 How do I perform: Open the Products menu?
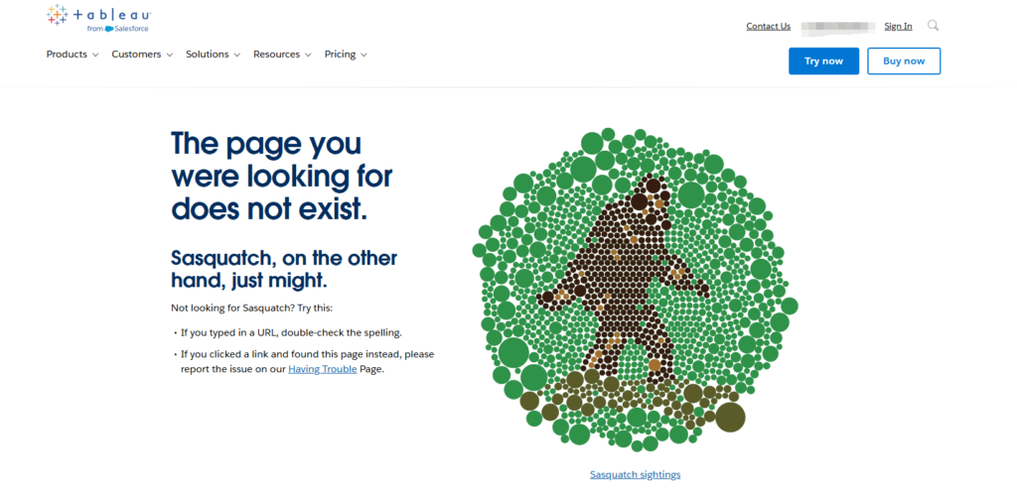pyautogui.click(x=68, y=55)
